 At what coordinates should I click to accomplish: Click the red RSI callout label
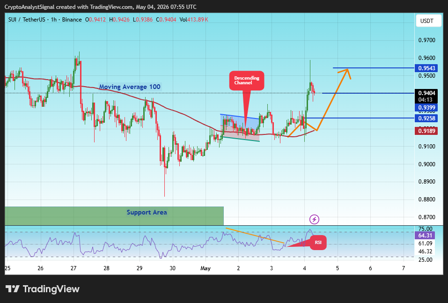[x=318, y=243]
